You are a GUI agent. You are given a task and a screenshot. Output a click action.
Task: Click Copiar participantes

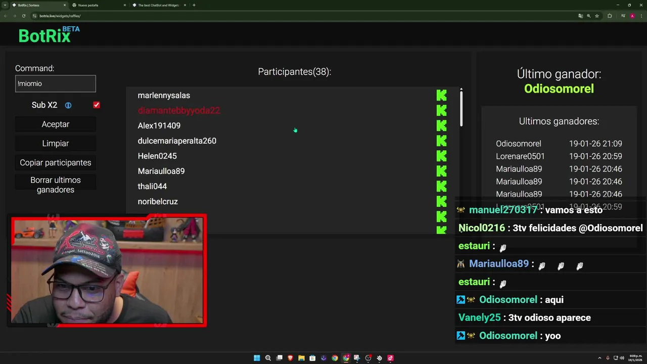pyautogui.click(x=56, y=163)
